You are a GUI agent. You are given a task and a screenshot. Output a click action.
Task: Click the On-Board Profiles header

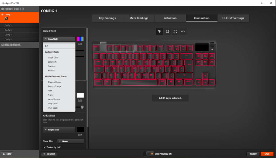[19, 9]
